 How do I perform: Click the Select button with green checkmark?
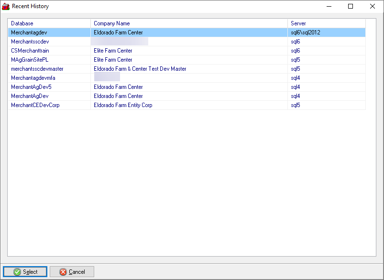tap(25, 272)
